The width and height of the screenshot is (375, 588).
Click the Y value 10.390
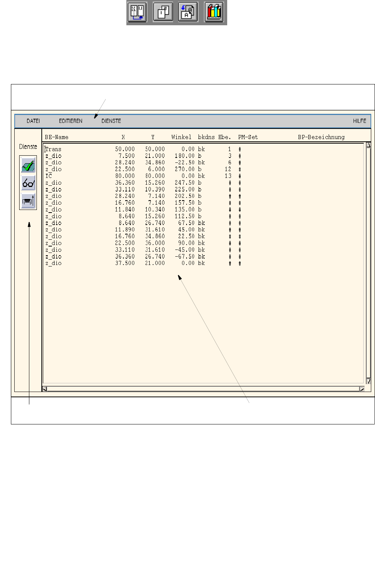click(155, 190)
